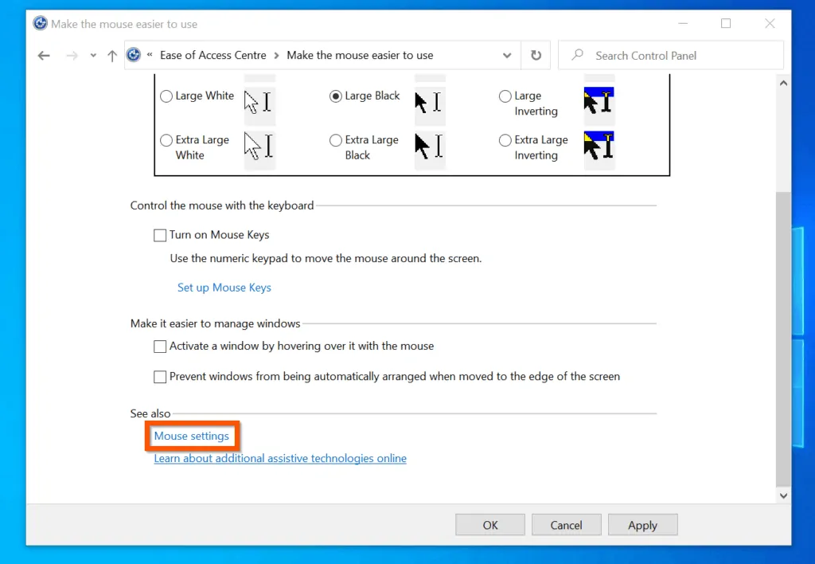Open the Set up Mouse Keys link
The width and height of the screenshot is (815, 564).
[x=224, y=288]
